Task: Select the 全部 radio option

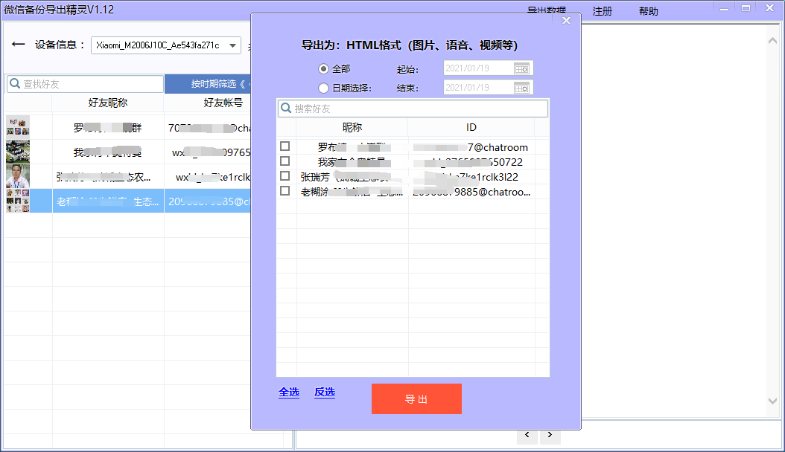Action: pos(323,68)
